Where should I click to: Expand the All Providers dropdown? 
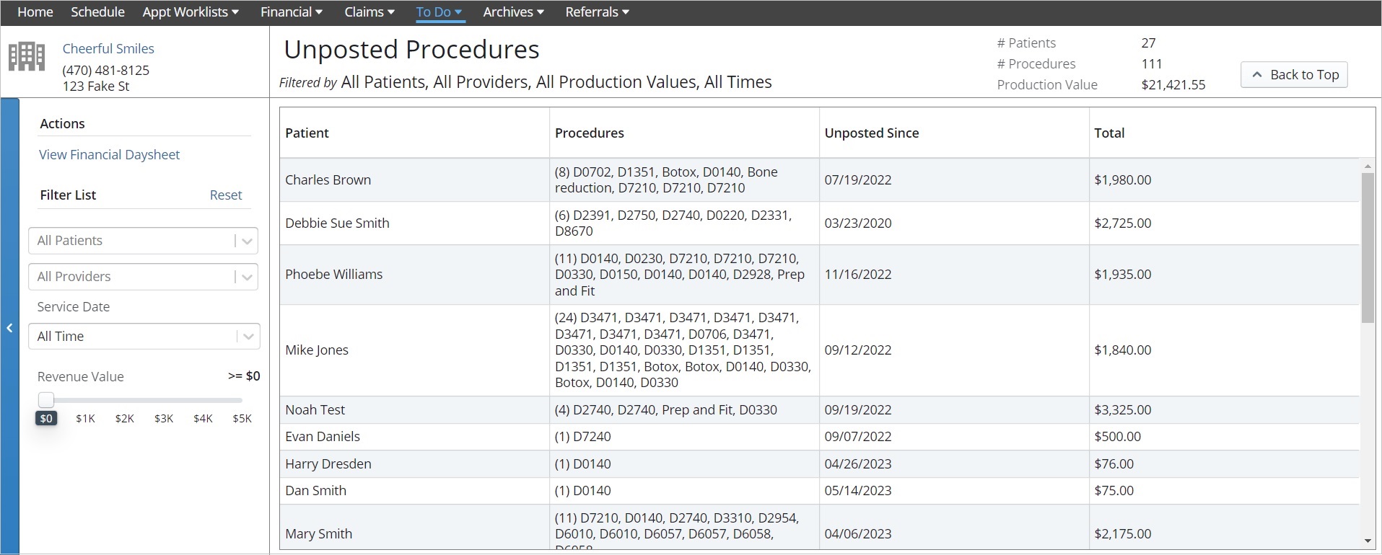point(144,277)
